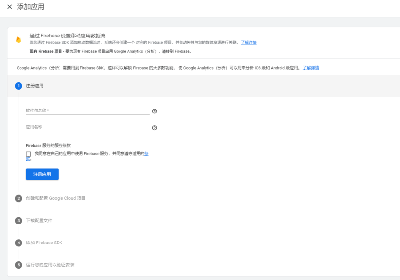Click the 添加应用 page title
Image resolution: width=400 pixels, height=280 pixels.
[x=31, y=7]
